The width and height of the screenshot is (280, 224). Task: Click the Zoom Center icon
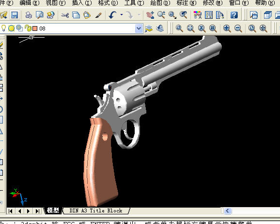[x=213, y=28]
